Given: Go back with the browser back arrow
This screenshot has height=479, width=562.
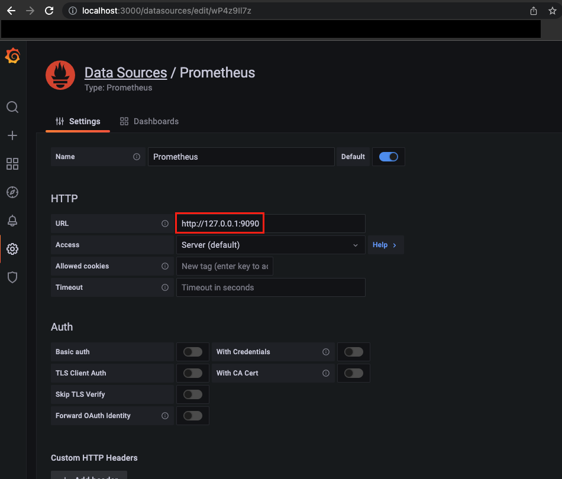Looking at the screenshot, I should click(x=11, y=11).
